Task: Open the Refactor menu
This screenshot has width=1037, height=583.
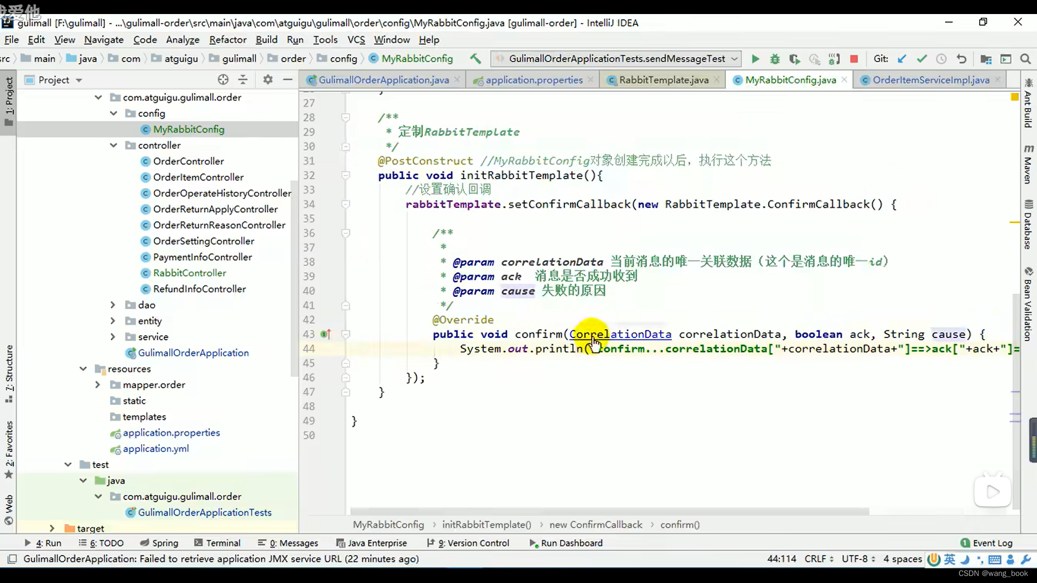Action: click(228, 40)
